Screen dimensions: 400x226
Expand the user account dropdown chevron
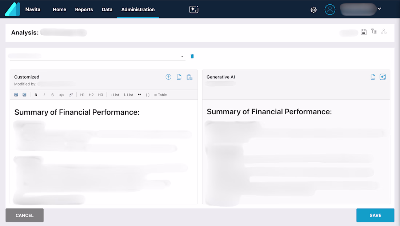[x=379, y=9]
